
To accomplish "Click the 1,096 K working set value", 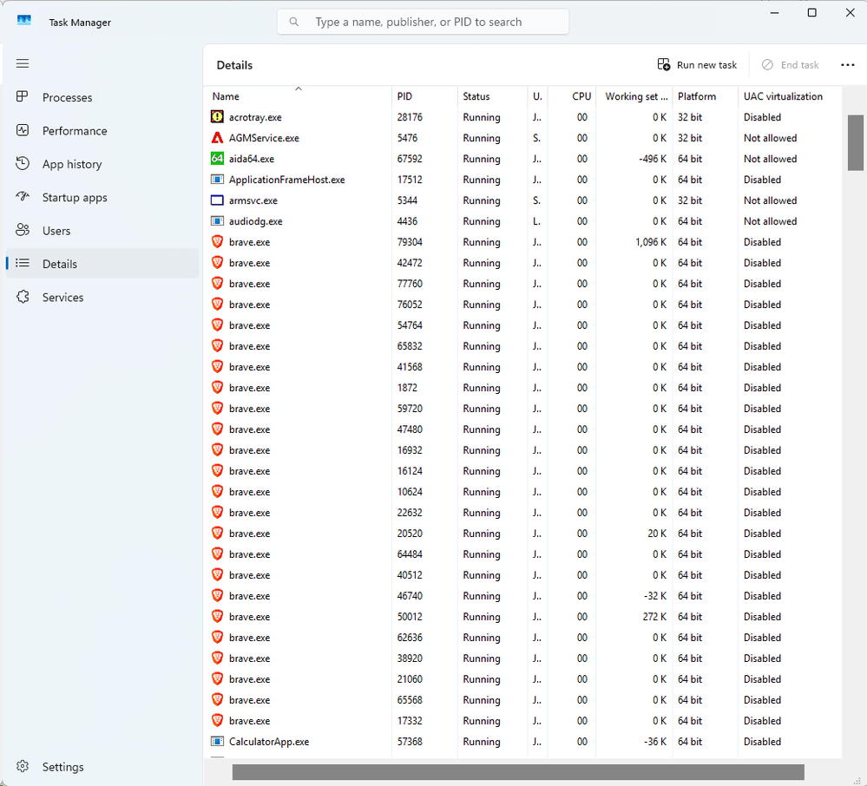I will (x=650, y=241).
